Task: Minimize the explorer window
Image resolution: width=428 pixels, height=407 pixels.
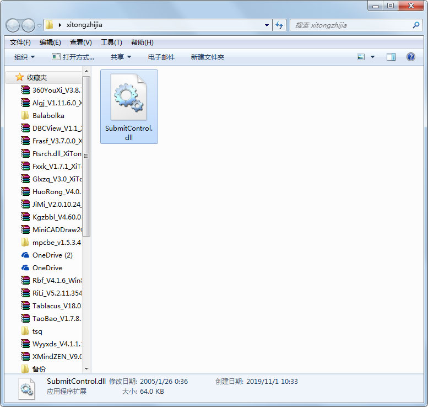Action: (x=376, y=6)
